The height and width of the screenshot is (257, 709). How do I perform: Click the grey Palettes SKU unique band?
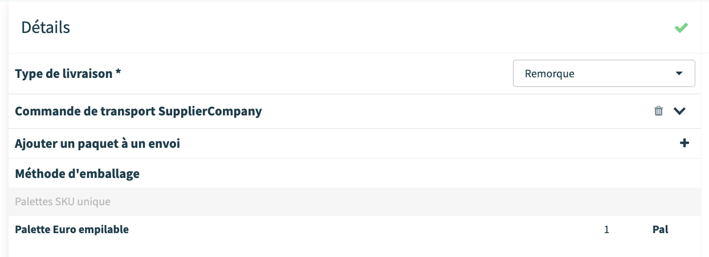[x=354, y=201]
